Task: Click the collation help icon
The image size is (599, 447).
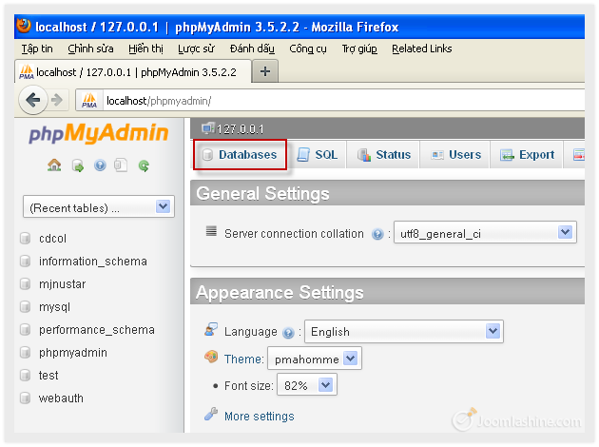Action: pos(377,234)
